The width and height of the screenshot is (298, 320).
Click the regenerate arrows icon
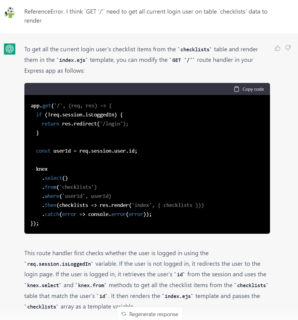(124, 314)
